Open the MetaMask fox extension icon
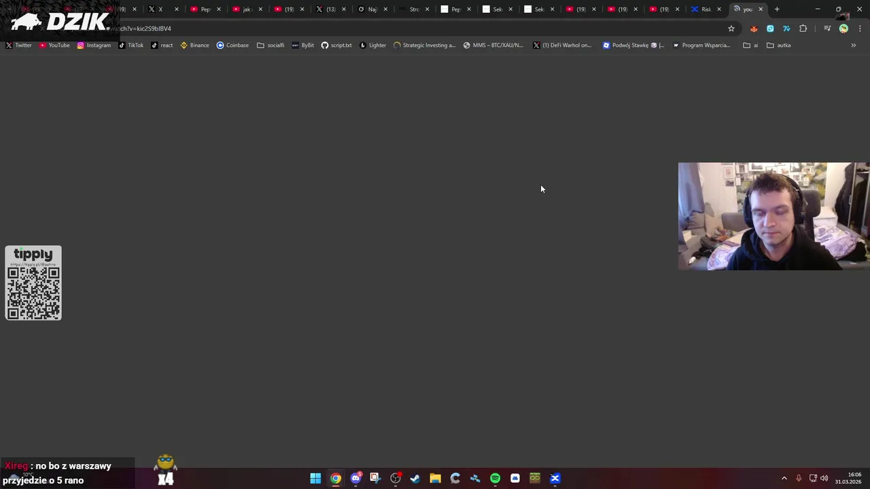Image resolution: width=870 pixels, height=489 pixels. (x=754, y=29)
